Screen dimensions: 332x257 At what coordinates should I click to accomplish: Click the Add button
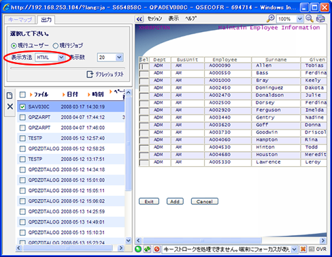[175, 201]
